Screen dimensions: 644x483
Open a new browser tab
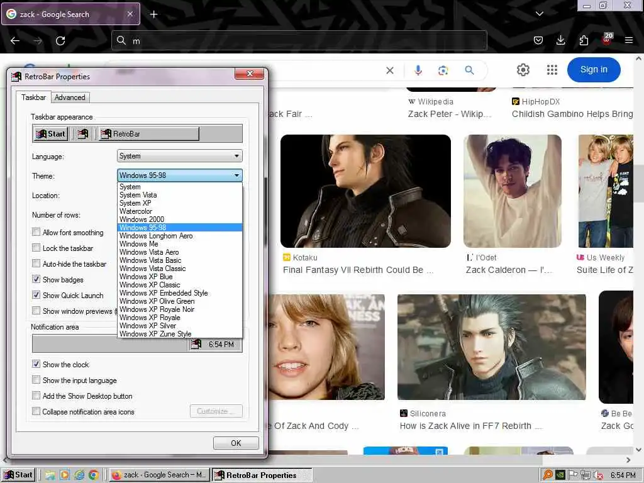(x=153, y=14)
